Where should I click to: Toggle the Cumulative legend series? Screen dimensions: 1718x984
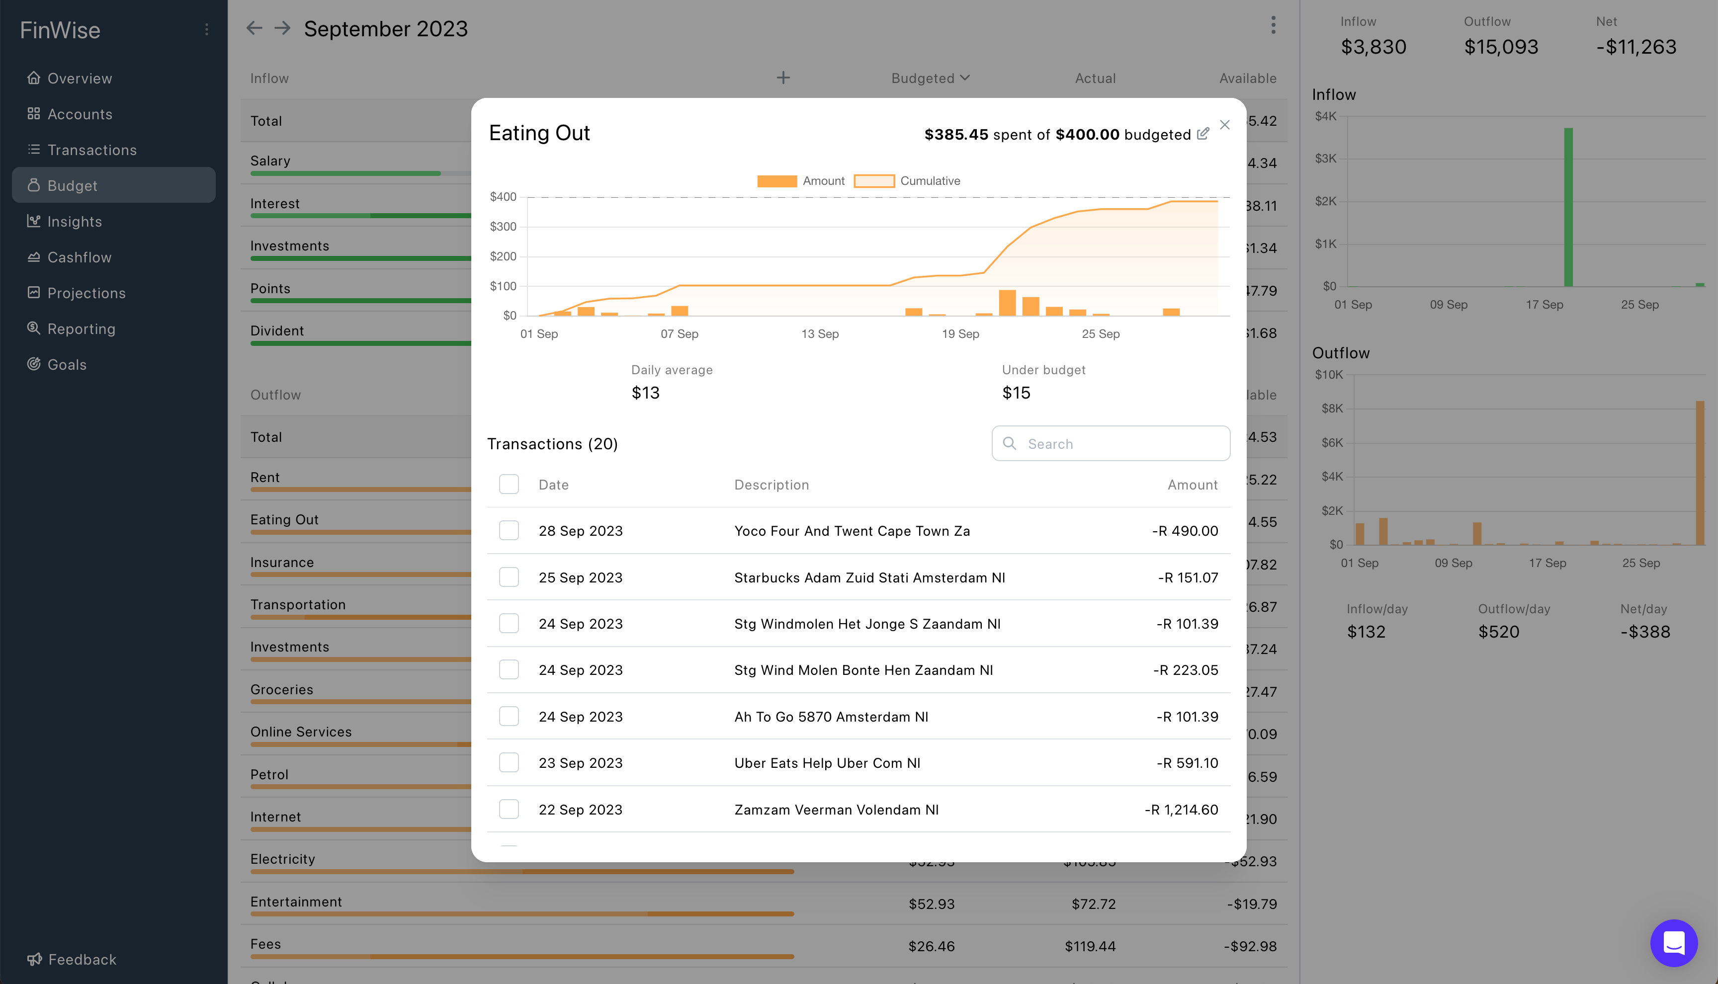click(907, 181)
